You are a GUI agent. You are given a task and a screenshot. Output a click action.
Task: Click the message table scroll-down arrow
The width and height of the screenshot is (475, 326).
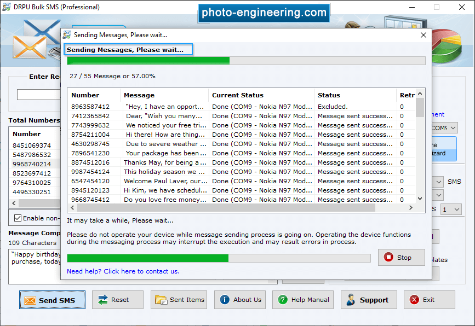tap(420, 199)
